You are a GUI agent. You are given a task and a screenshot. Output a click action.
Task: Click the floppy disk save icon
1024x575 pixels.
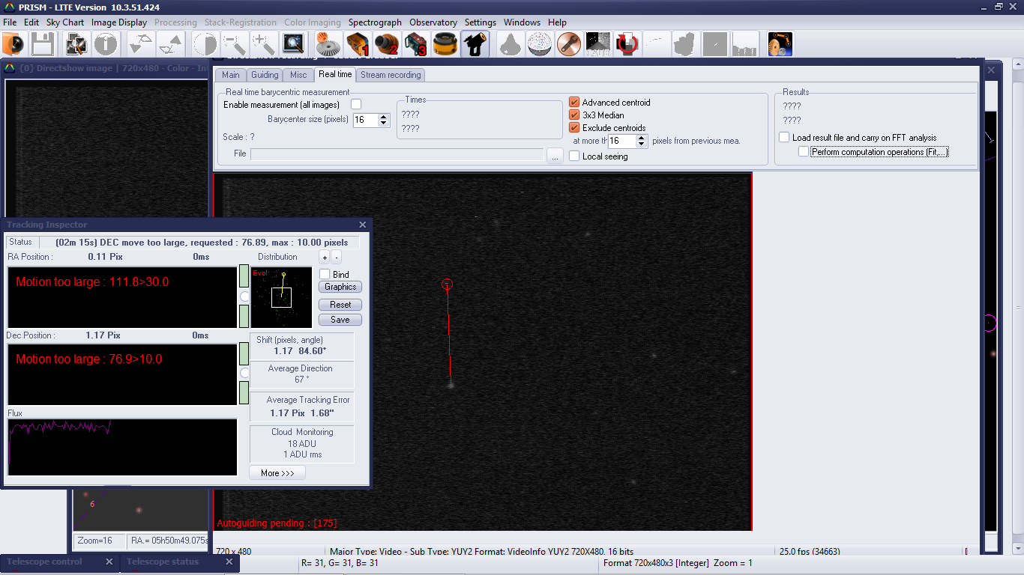click(x=42, y=44)
